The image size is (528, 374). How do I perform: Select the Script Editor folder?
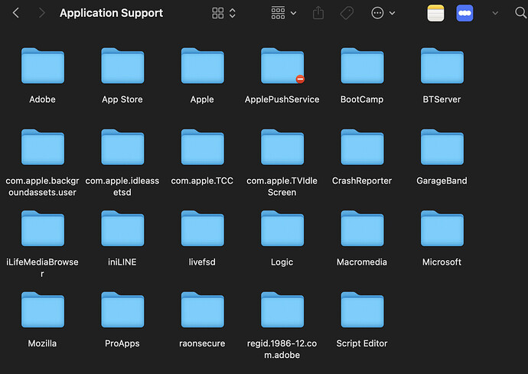pyautogui.click(x=362, y=311)
